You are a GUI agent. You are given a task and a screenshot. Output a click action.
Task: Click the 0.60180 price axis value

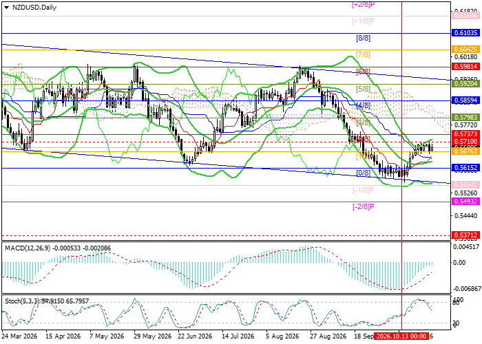(x=466, y=57)
